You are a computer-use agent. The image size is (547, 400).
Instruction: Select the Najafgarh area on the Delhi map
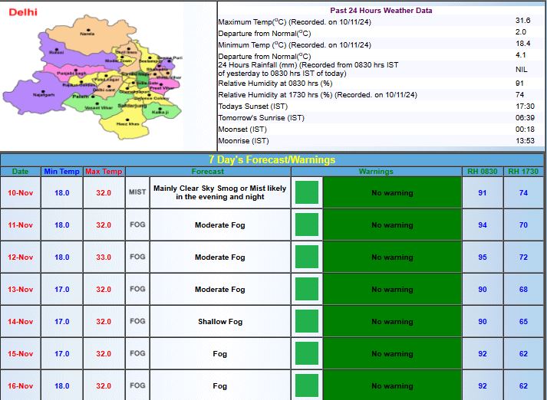[x=38, y=93]
